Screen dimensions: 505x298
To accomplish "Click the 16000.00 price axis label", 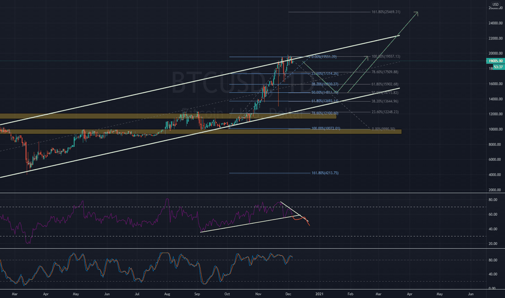I will 496,84.
